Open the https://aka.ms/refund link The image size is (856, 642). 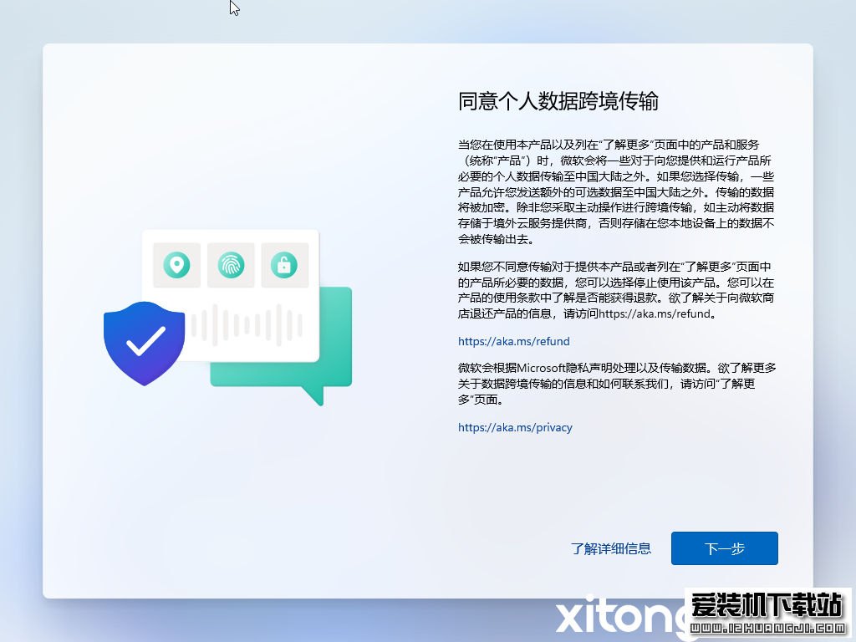click(514, 341)
